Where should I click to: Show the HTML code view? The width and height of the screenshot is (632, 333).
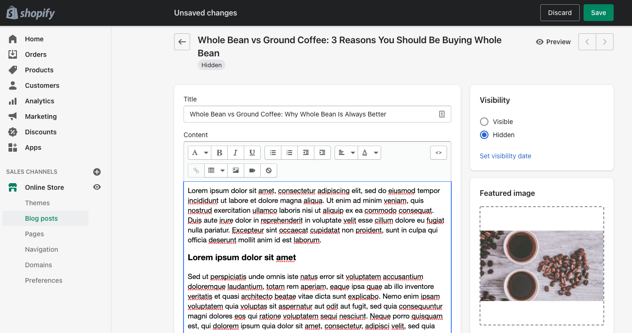click(x=439, y=153)
